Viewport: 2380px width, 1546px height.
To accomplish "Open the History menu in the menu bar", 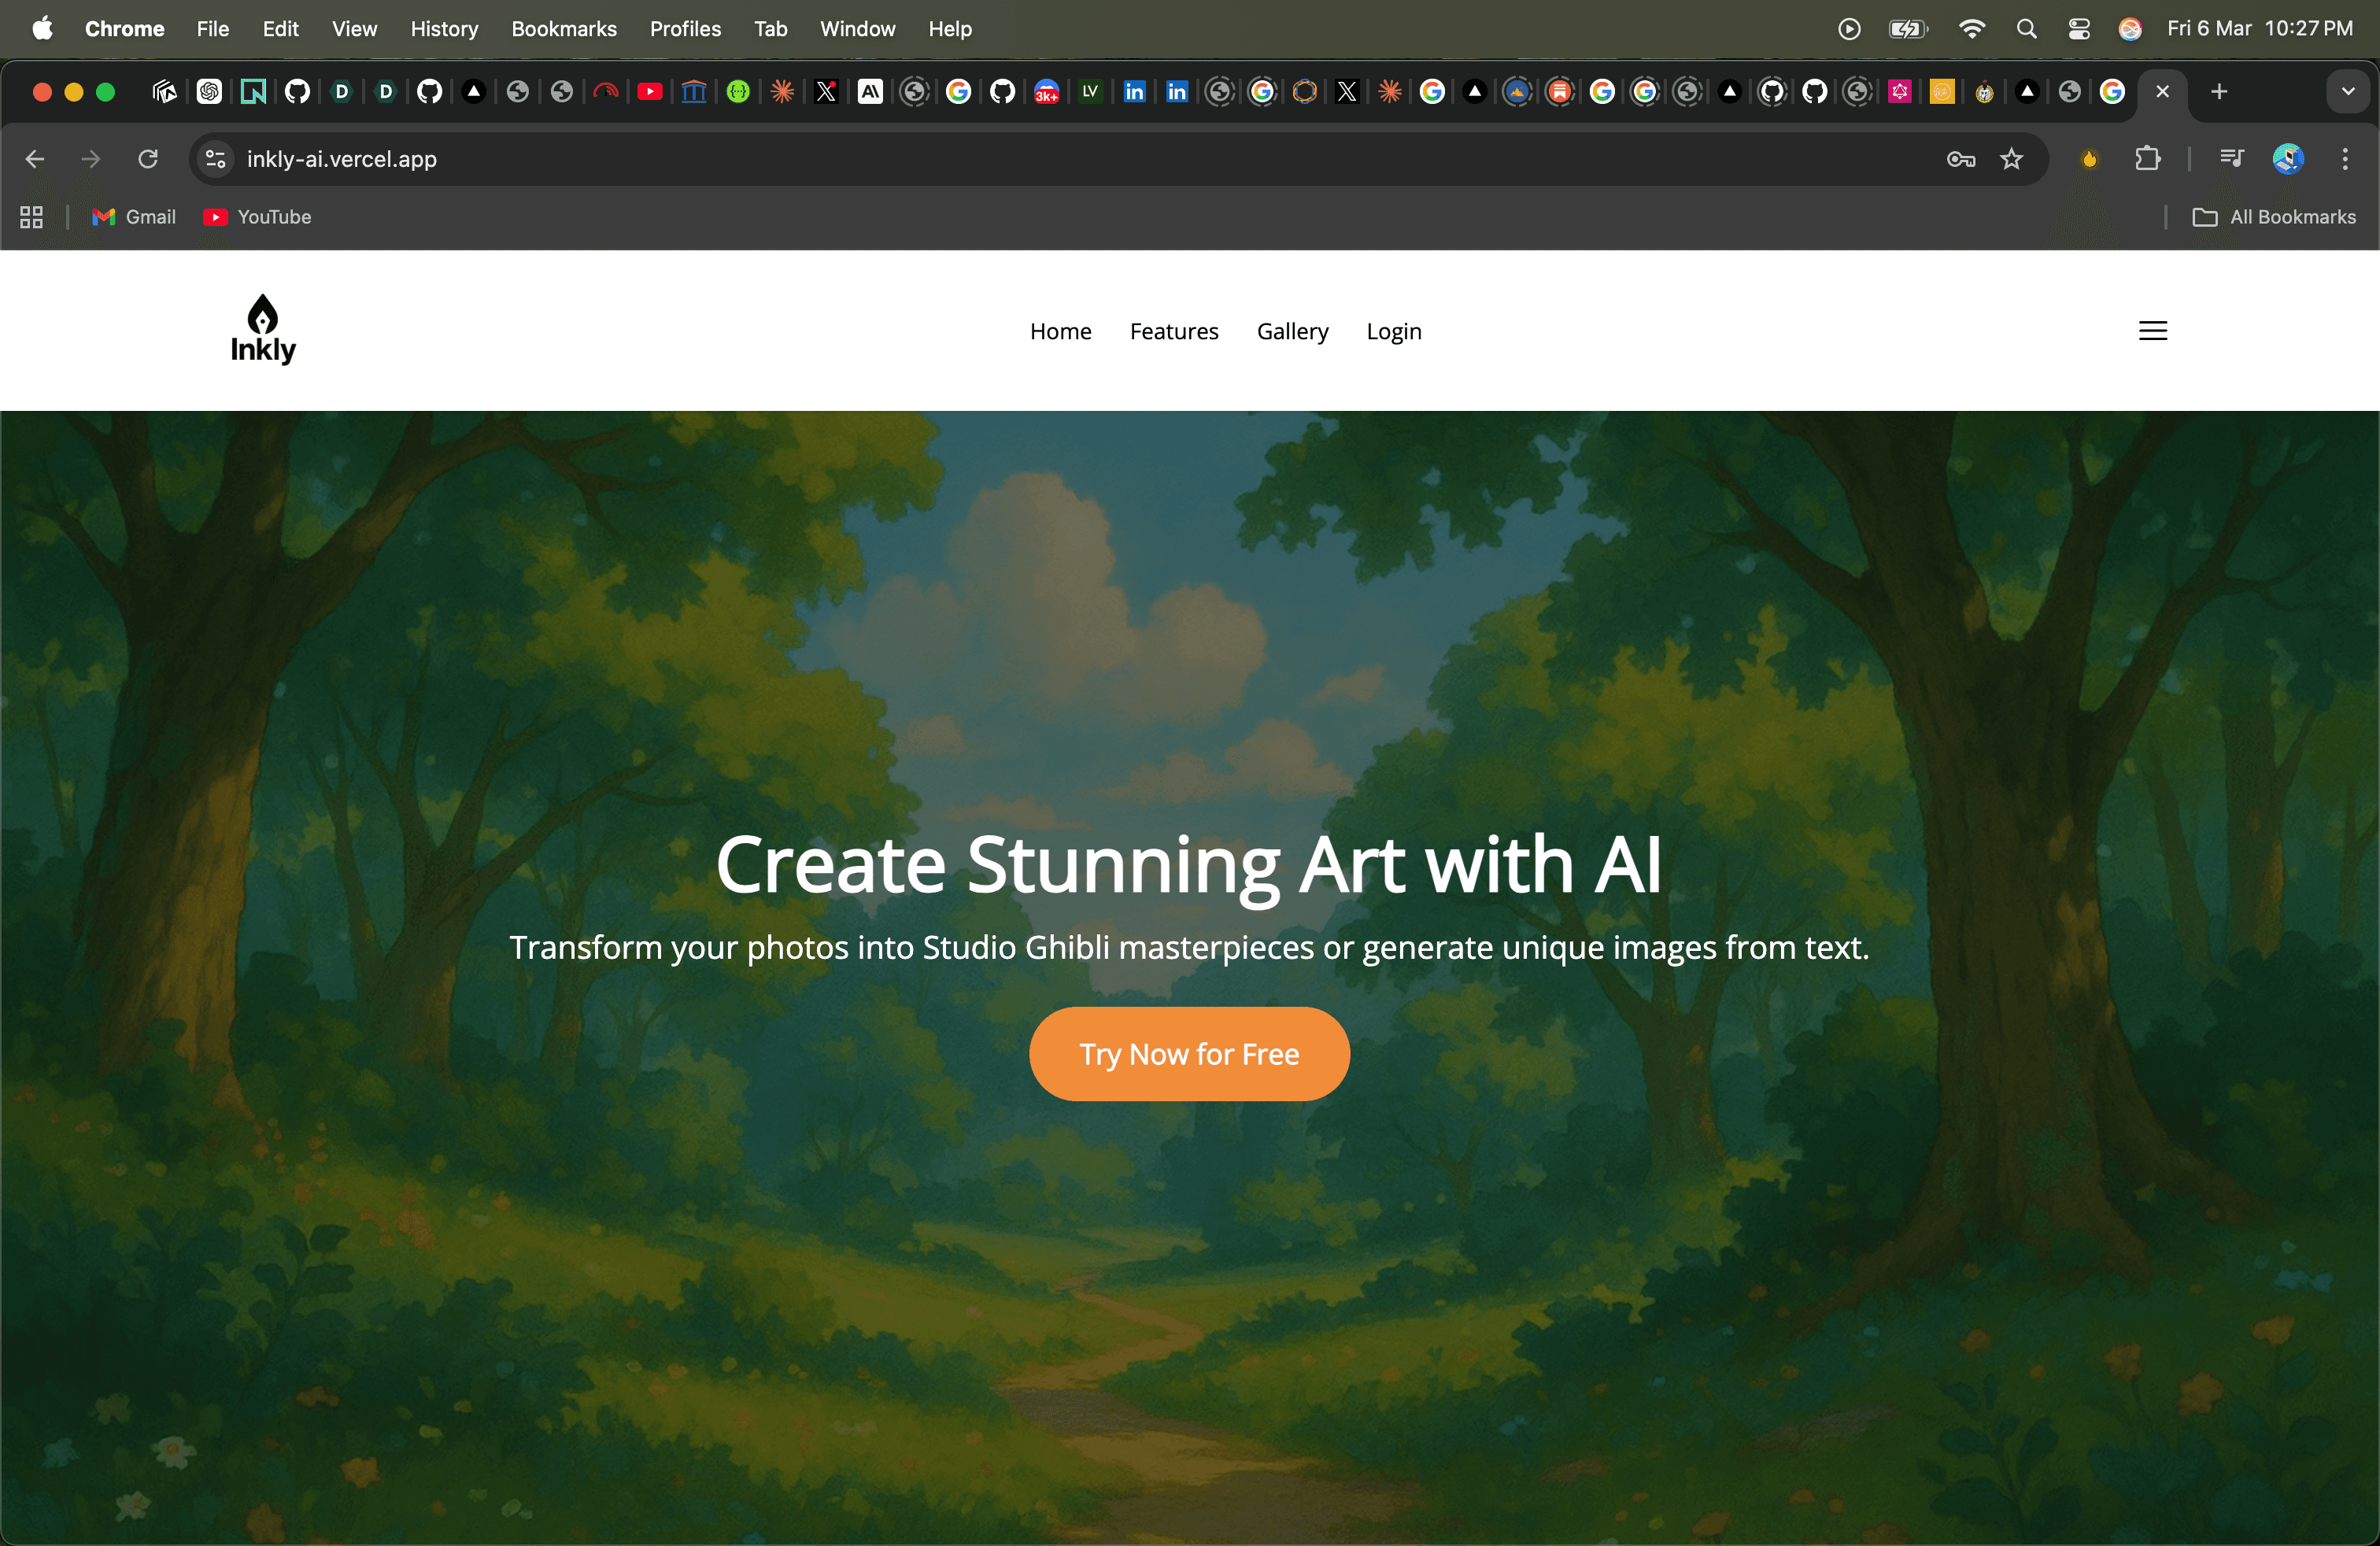I will pos(444,29).
